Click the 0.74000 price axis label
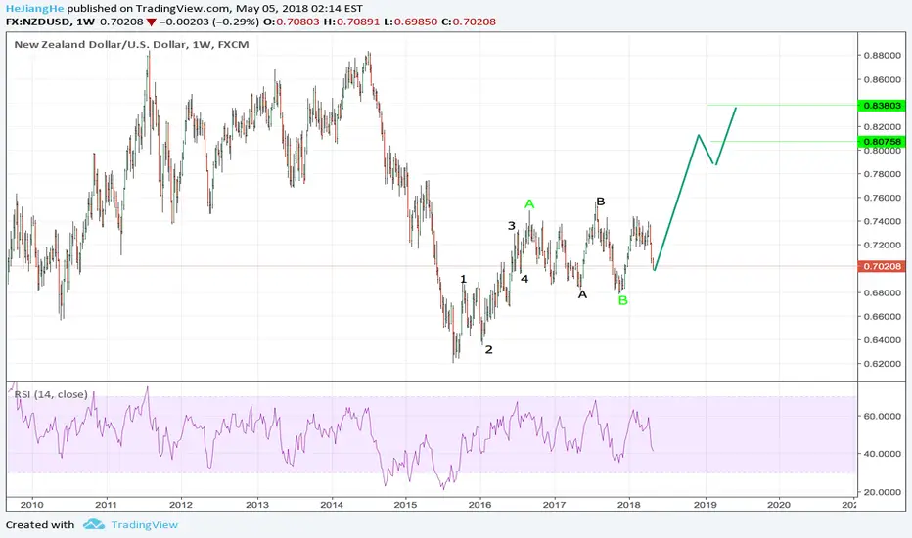The height and width of the screenshot is (538, 912). click(x=883, y=222)
